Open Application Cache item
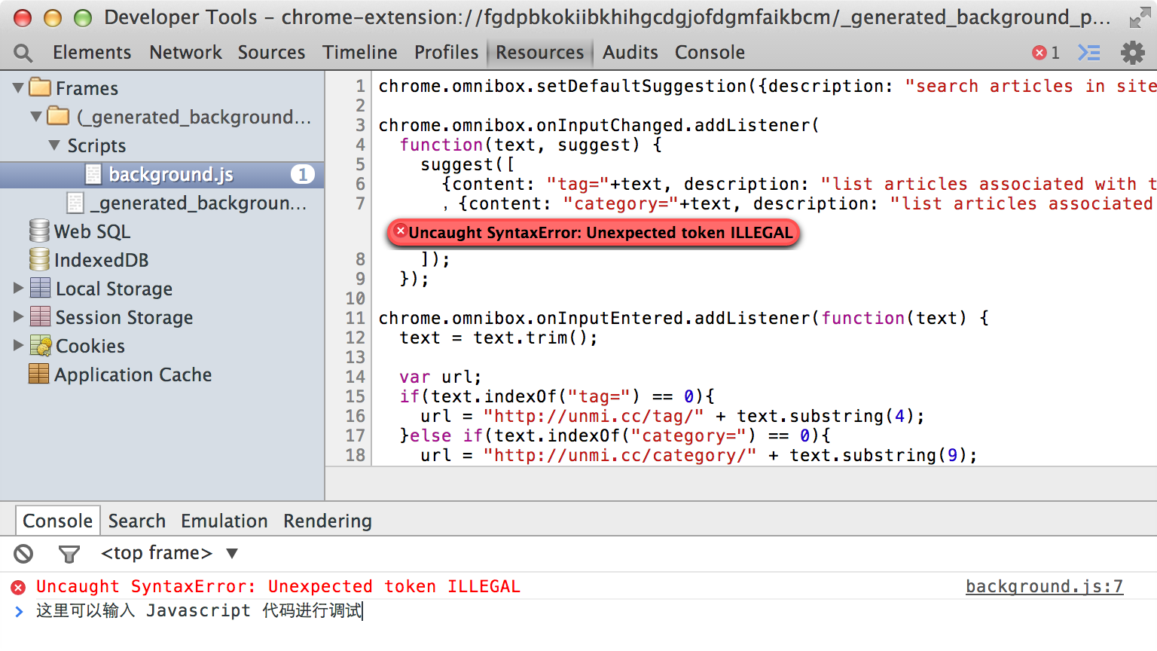The image size is (1157, 651). click(x=132, y=374)
